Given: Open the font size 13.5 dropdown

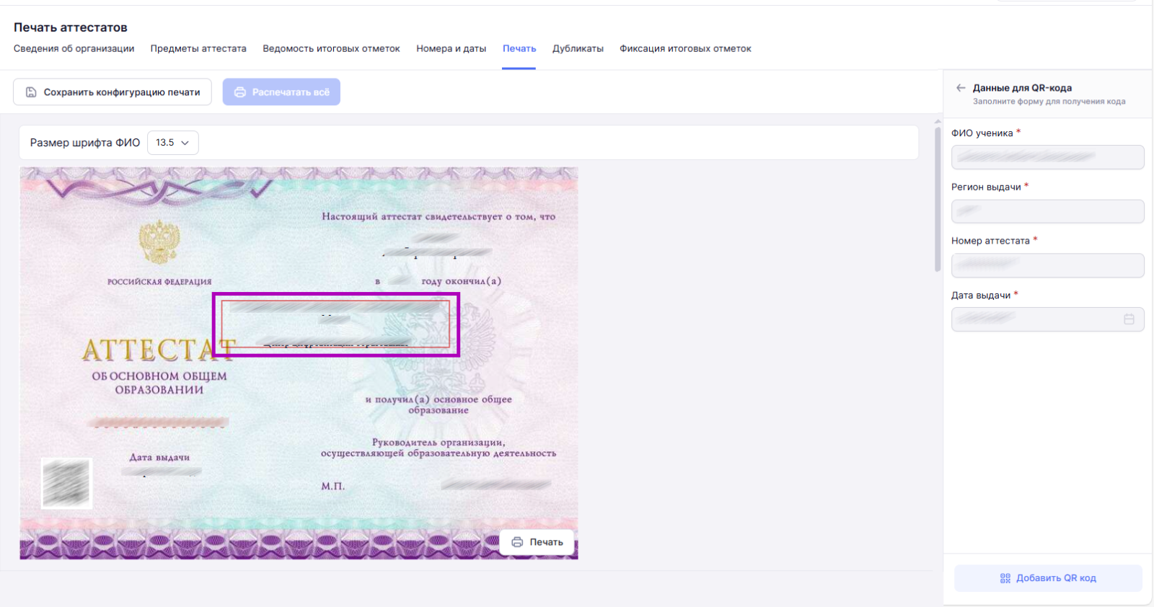Looking at the screenshot, I should [x=173, y=143].
